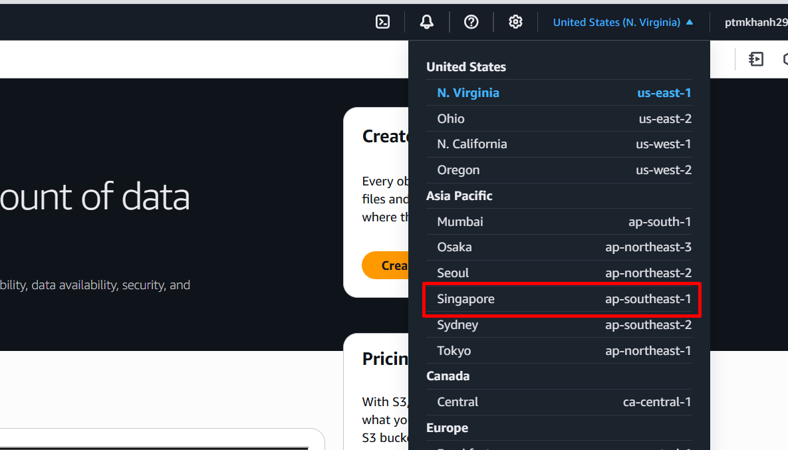This screenshot has height=450, width=788.
Task: Open the CloudShell terminal icon
Action: pos(382,22)
